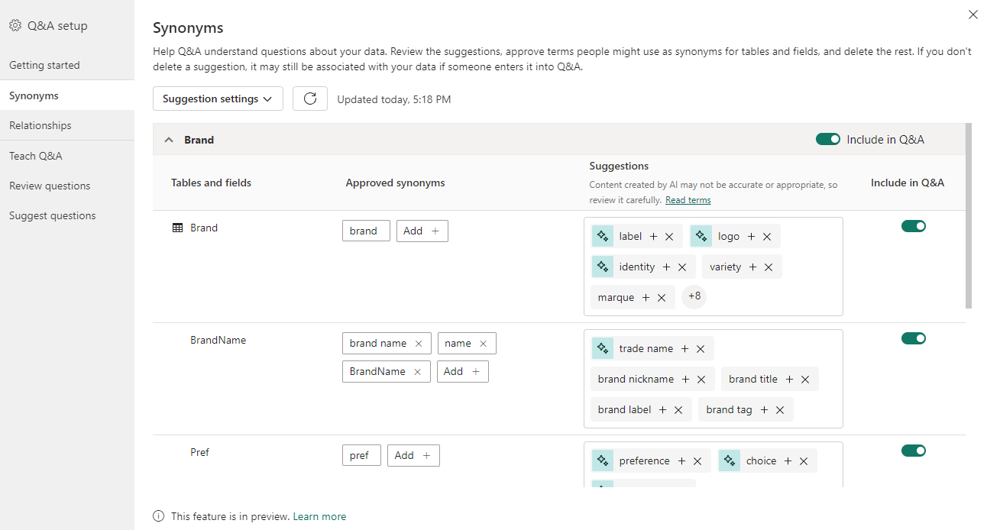This screenshot has width=987, height=530.
Task: Click the info icon next to preview notice
Action: 158,516
